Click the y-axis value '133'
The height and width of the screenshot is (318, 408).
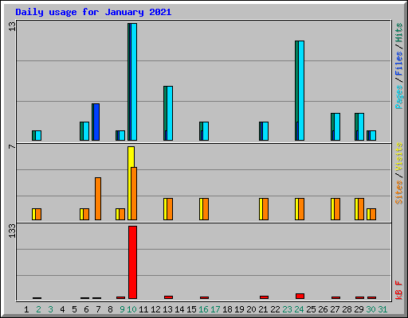12,231
